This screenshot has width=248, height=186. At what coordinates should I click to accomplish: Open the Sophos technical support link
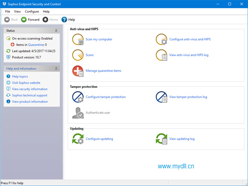tap(30, 95)
